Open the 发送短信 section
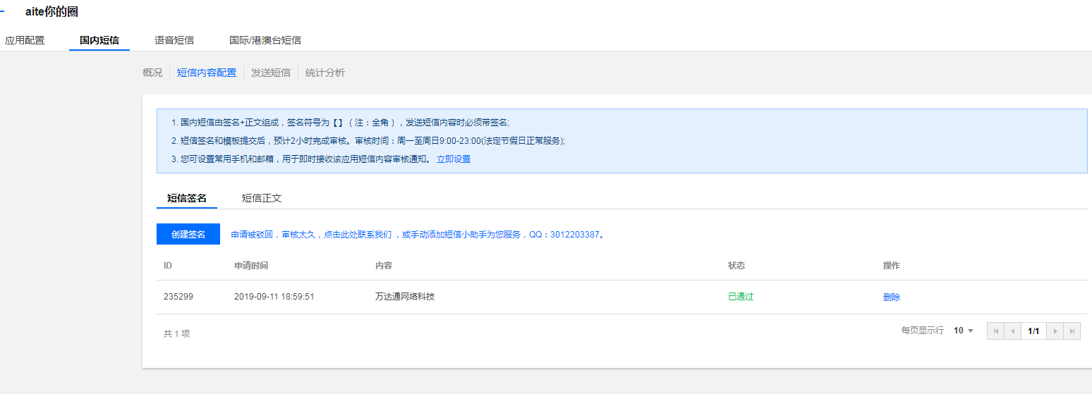 (x=271, y=73)
